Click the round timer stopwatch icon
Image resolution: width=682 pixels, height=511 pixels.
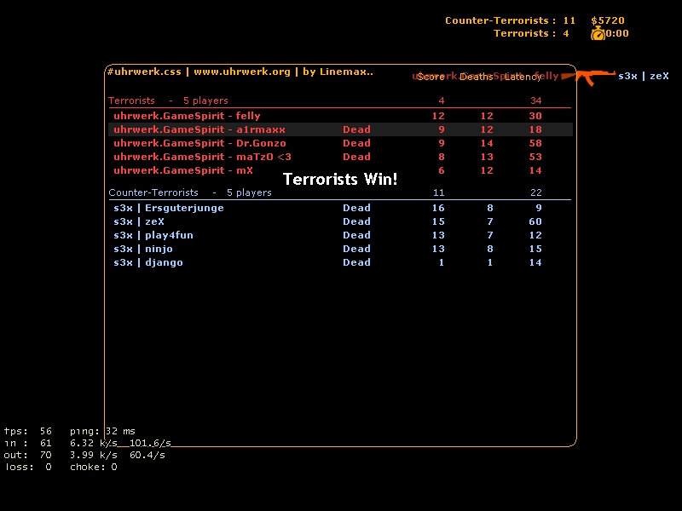click(598, 33)
